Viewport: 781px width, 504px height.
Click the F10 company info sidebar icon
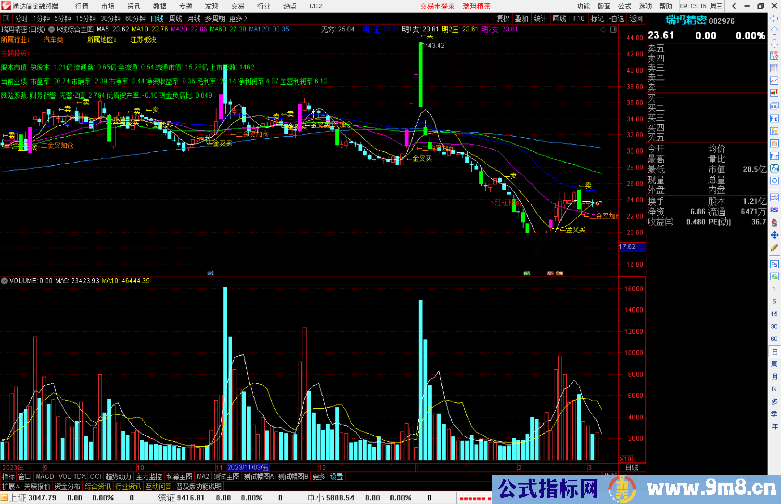coord(774,119)
